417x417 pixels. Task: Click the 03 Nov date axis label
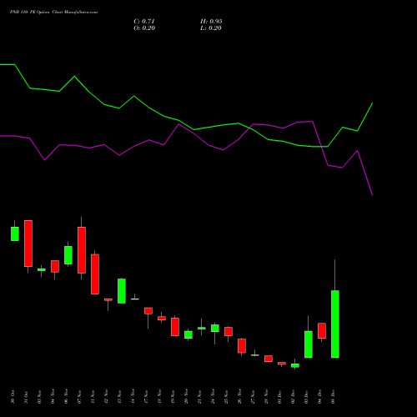40,397
